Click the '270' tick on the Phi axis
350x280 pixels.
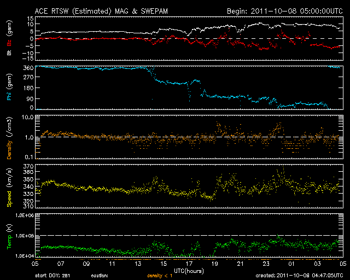click(x=28, y=77)
